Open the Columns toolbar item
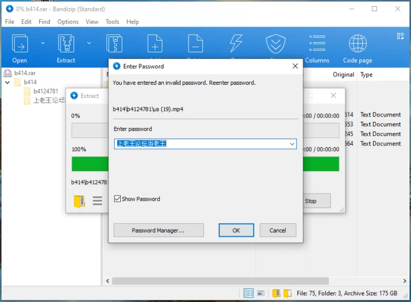Screen dimensions: 411x302 pos(317,49)
